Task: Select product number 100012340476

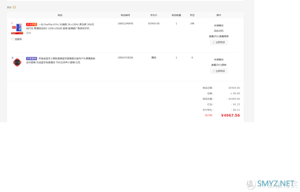Action: click(125, 23)
